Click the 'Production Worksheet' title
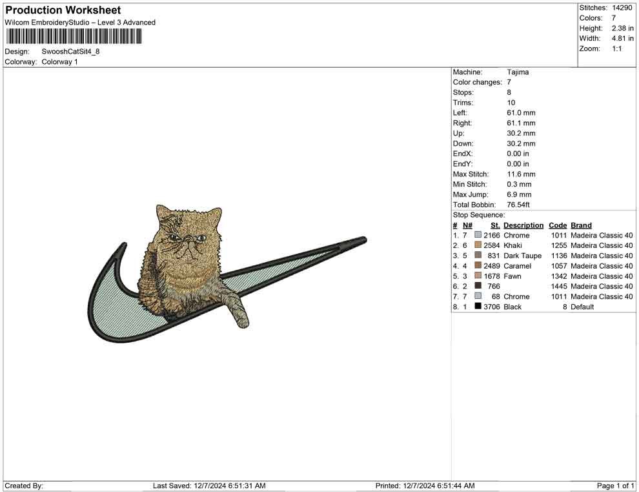639x492 pixels. tap(63, 10)
